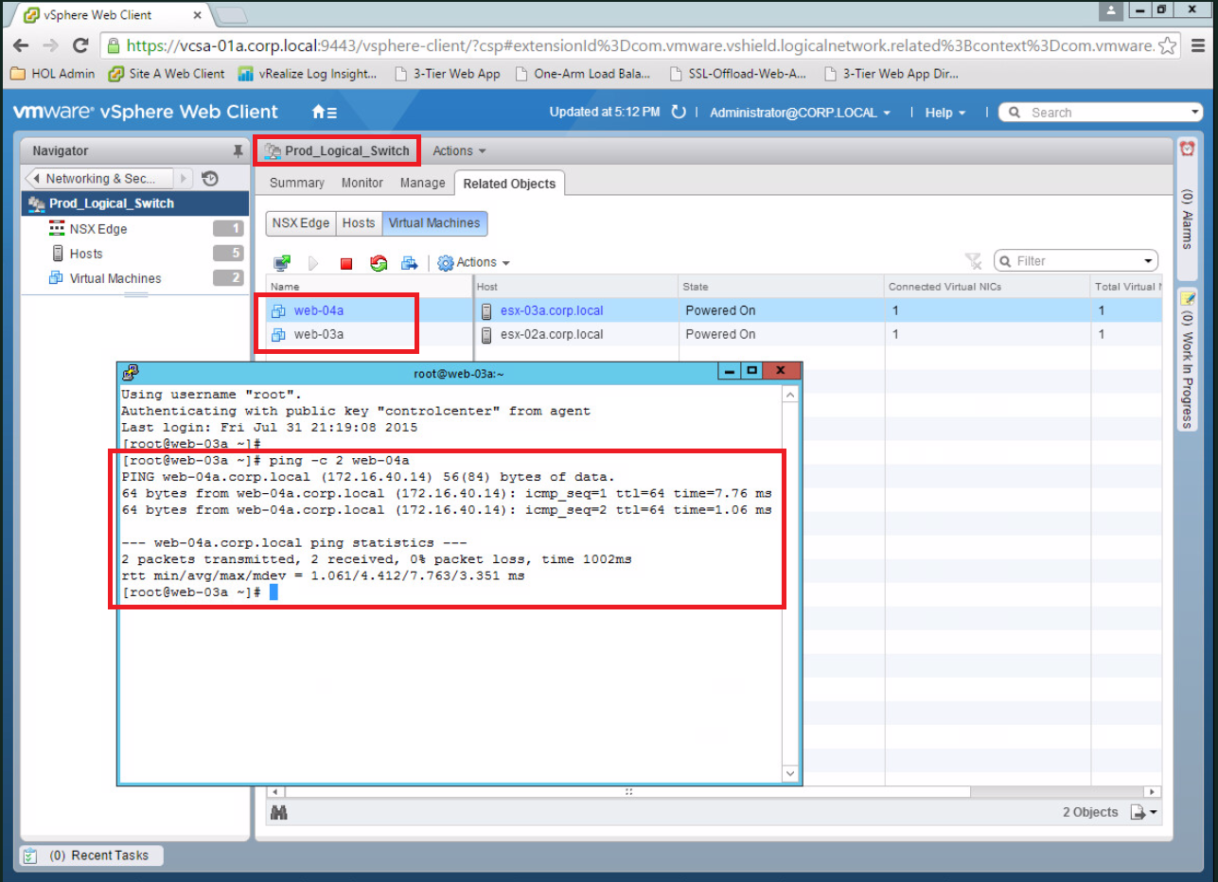Show the Hosts related objects
The height and width of the screenshot is (882, 1218).
point(359,223)
